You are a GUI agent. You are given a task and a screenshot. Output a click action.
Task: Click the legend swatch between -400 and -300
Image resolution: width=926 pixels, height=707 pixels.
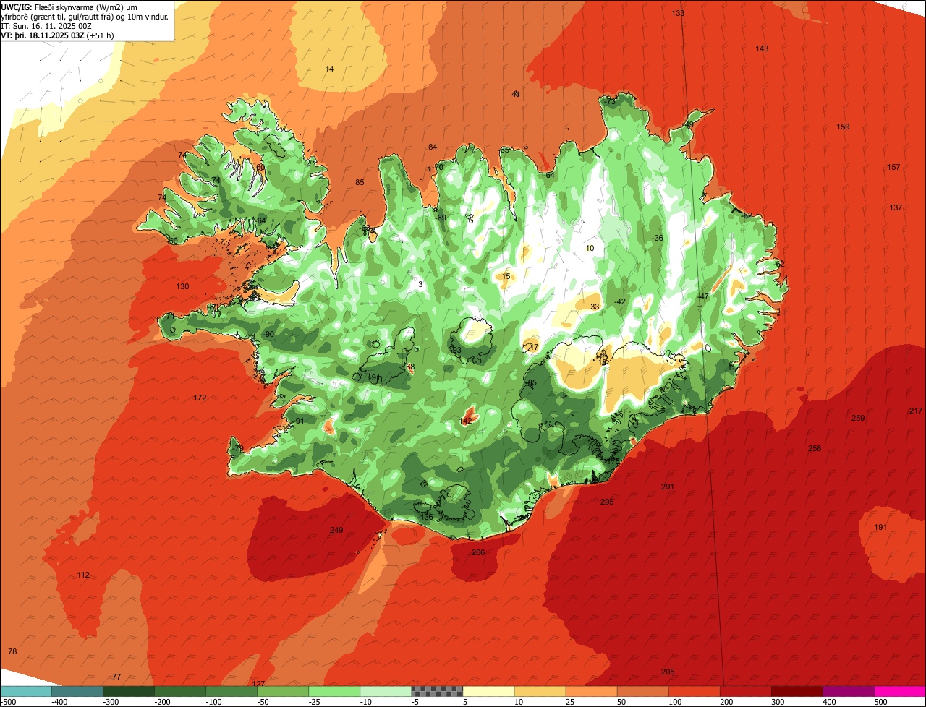coord(77,691)
